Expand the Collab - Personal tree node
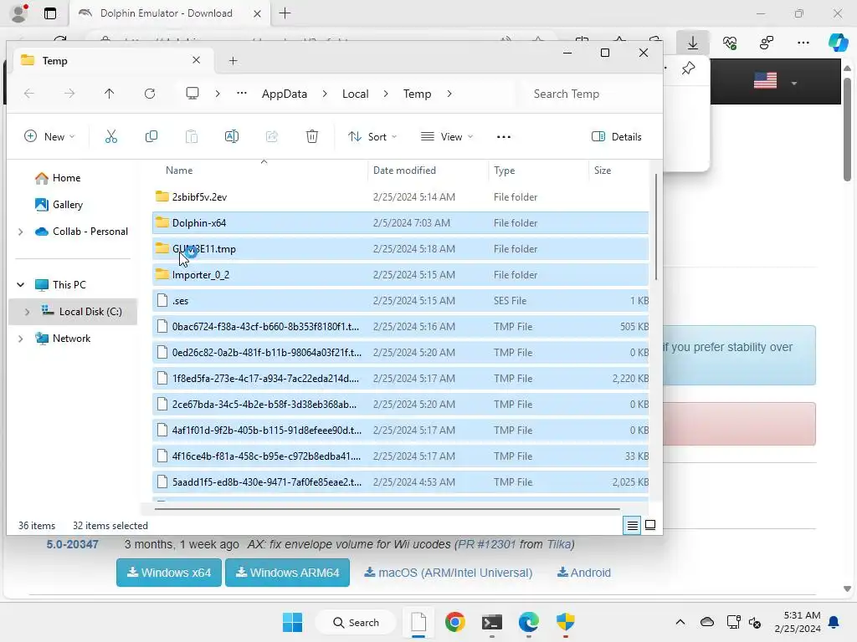Image resolution: width=857 pixels, height=642 pixels. (x=21, y=232)
